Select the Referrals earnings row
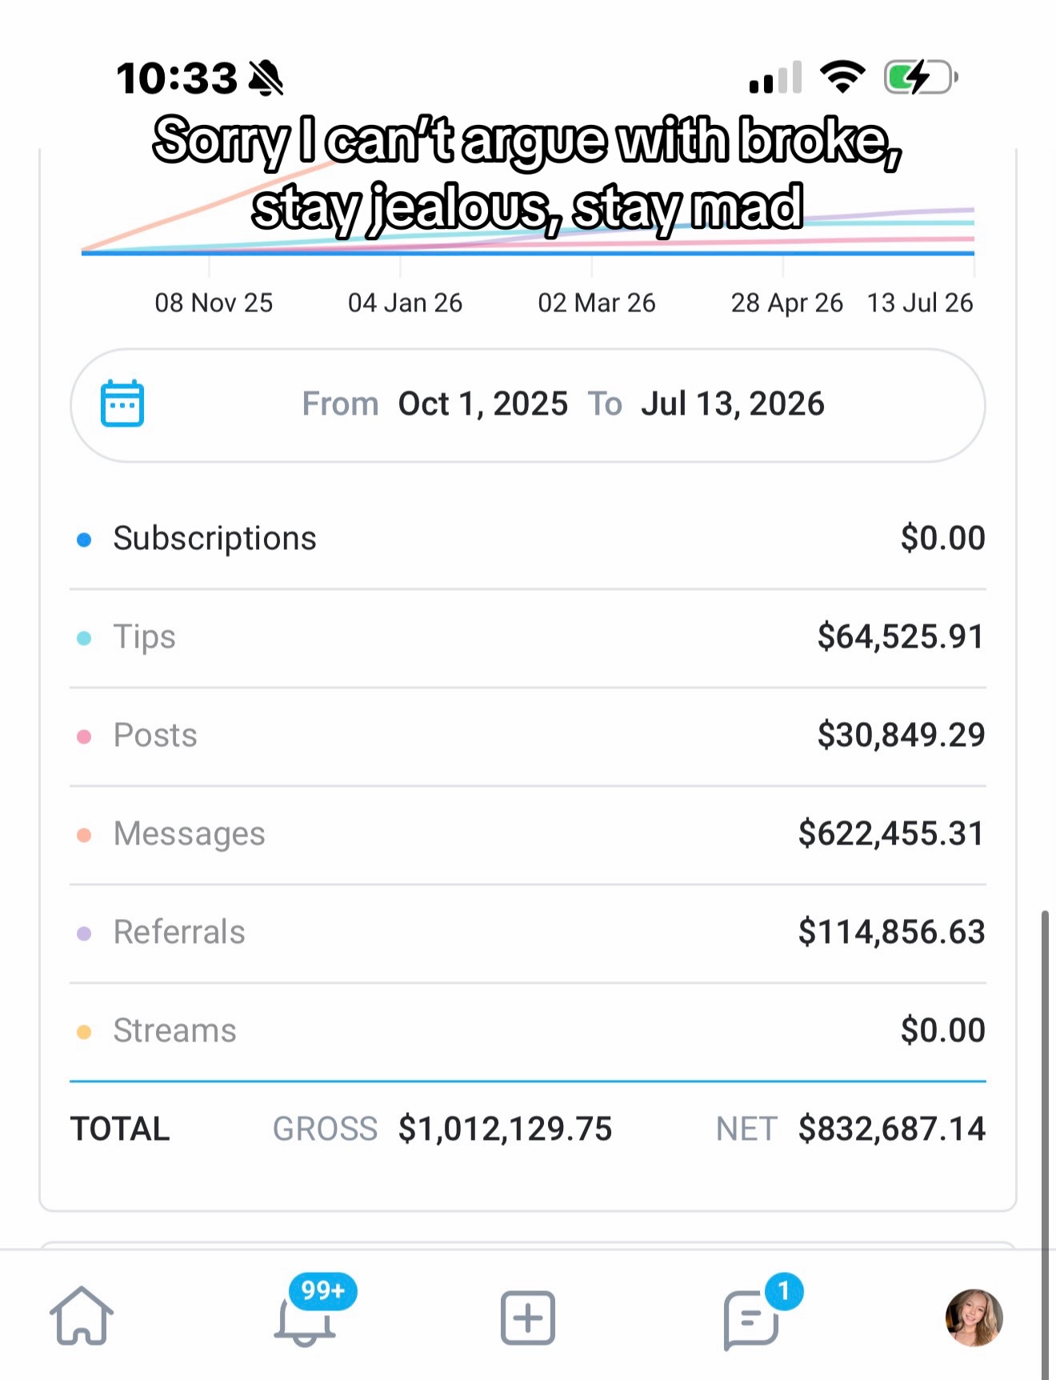 pyautogui.click(x=528, y=933)
